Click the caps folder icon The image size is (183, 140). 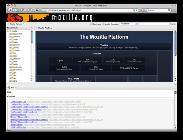pyautogui.click(x=12, y=42)
